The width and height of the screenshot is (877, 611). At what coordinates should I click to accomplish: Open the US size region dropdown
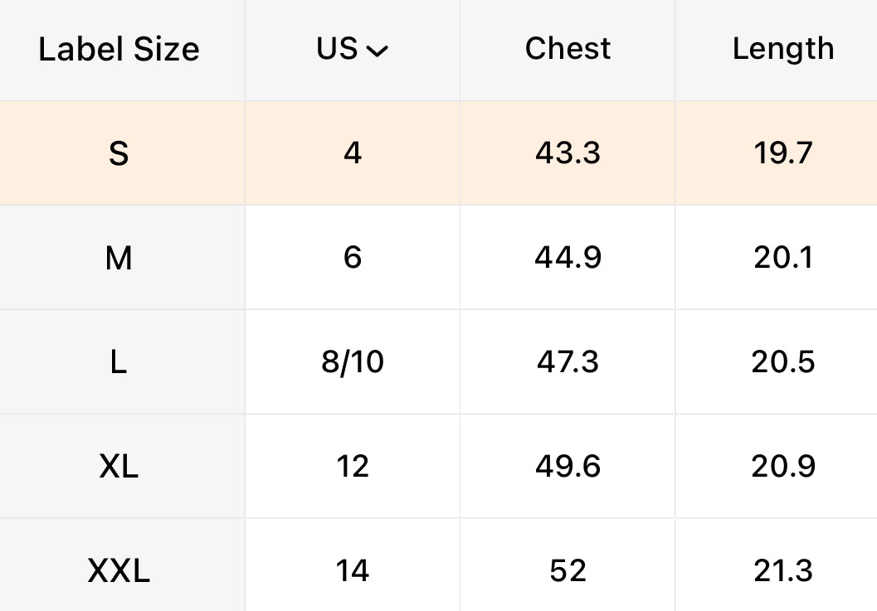click(x=353, y=49)
